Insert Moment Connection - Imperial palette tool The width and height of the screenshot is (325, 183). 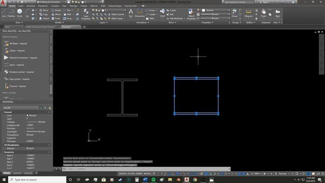click(21, 58)
